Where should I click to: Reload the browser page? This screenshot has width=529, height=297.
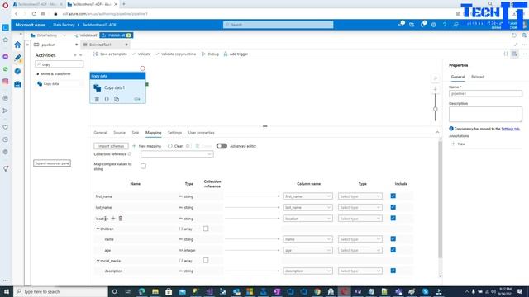(34, 14)
